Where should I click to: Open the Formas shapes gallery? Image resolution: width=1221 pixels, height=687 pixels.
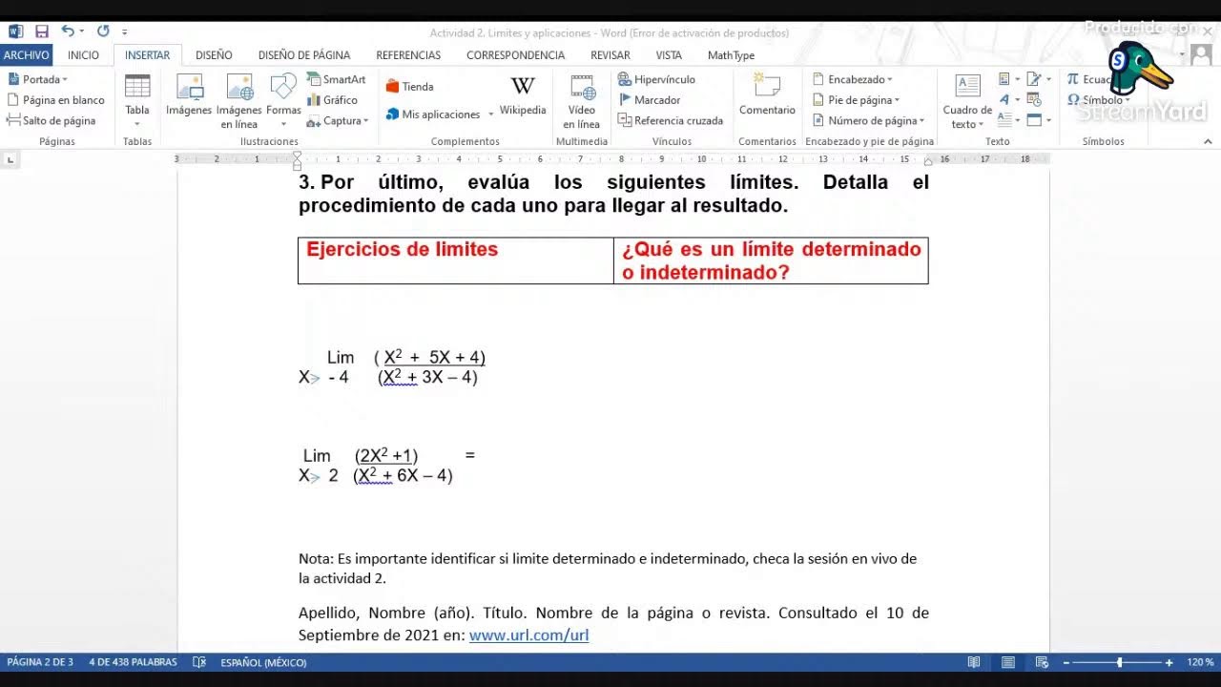coord(283,101)
